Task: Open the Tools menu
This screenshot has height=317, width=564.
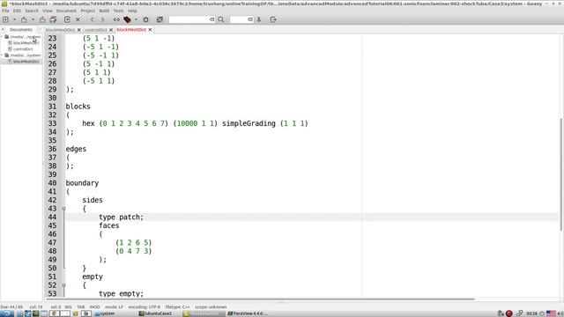Action: click(x=118, y=11)
